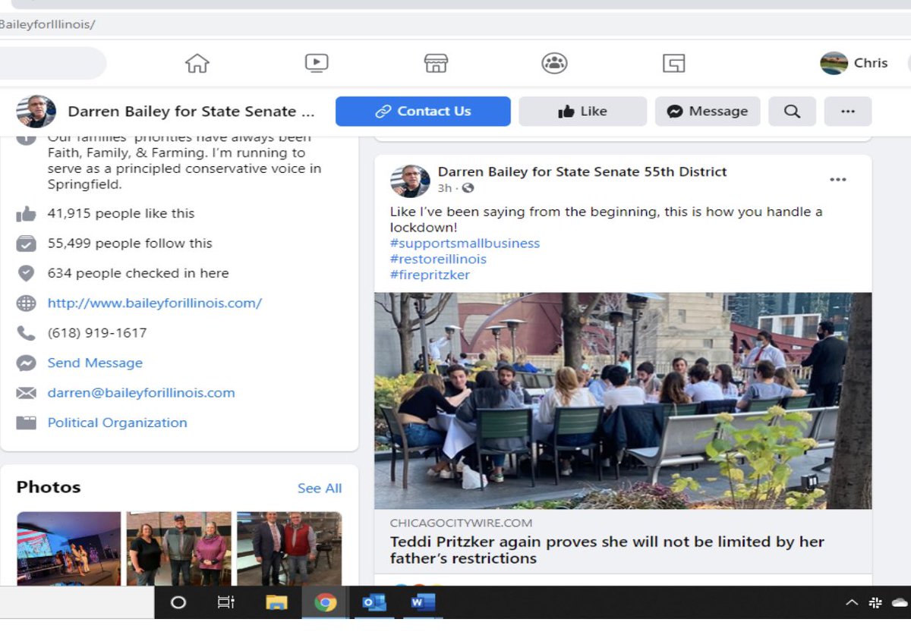This screenshot has height=641, width=911.
Task: Search this page with the magnifier button
Action: point(792,112)
